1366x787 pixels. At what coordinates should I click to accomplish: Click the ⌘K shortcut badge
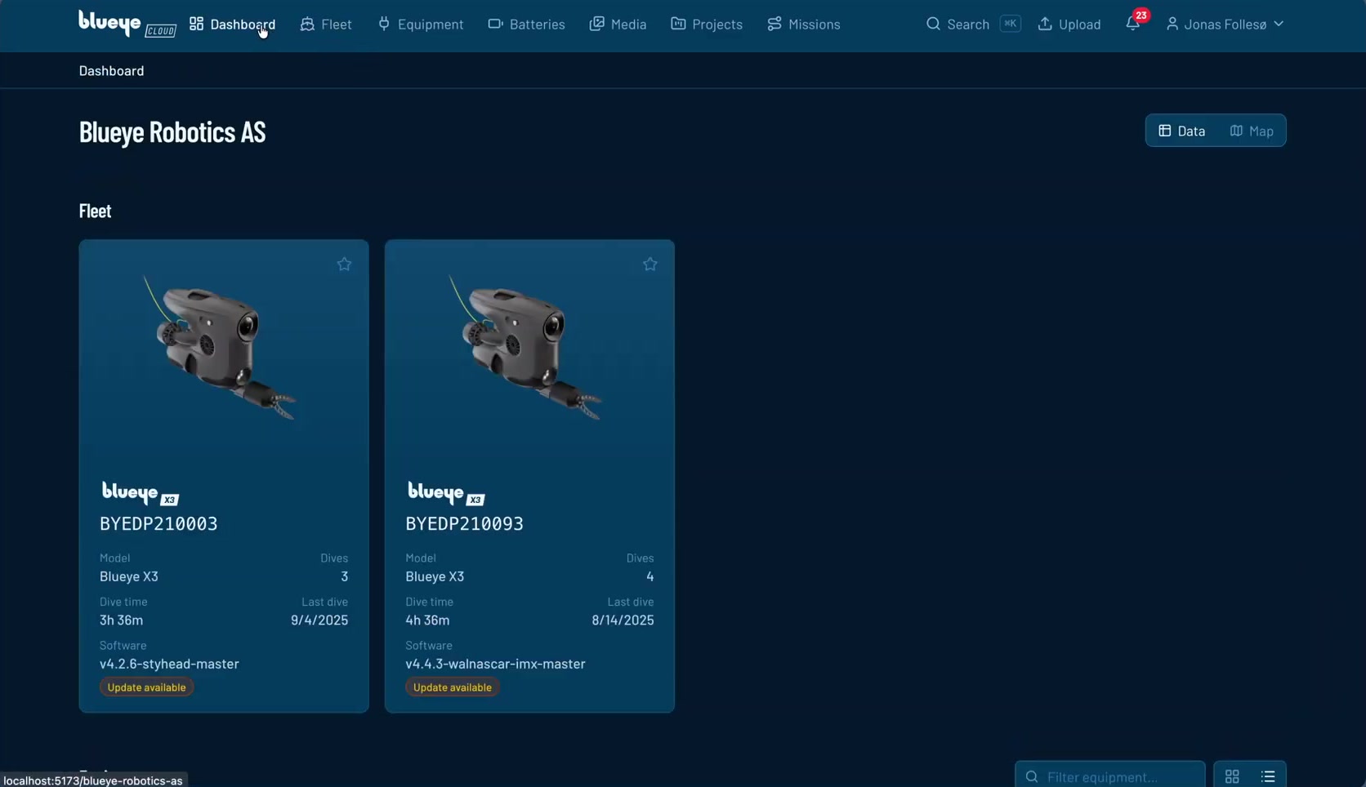pyautogui.click(x=1011, y=24)
